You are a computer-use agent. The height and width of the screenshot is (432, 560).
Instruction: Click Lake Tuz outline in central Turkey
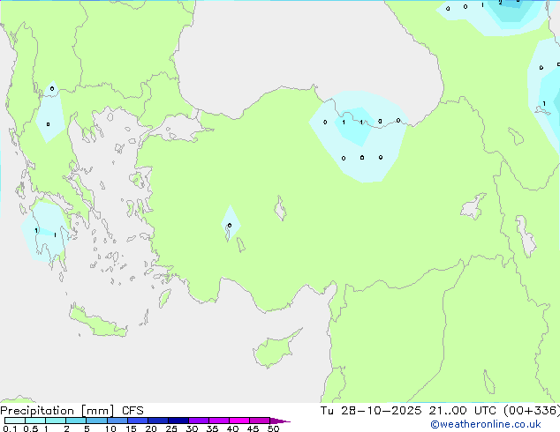click(283, 210)
